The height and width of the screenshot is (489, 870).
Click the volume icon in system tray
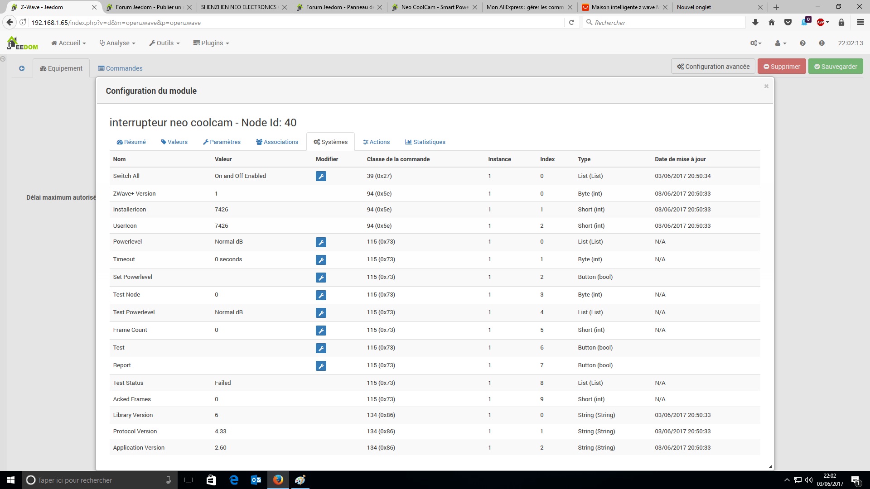pyautogui.click(x=809, y=480)
